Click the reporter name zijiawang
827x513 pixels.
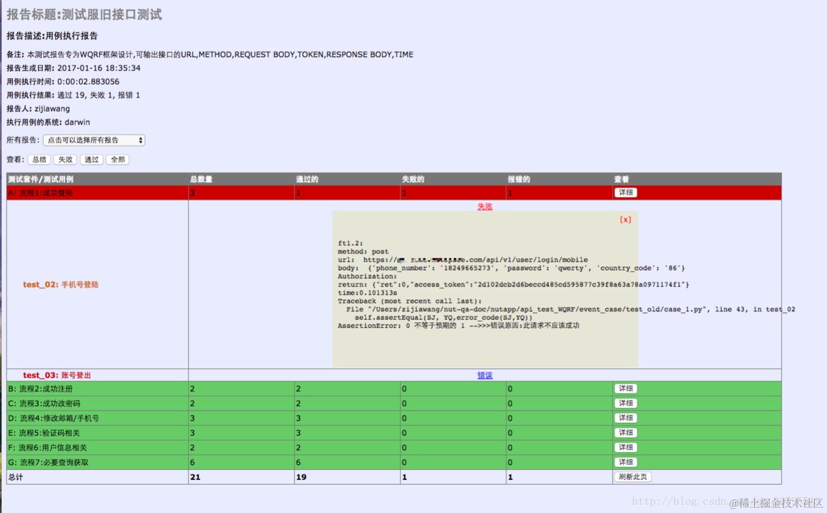point(52,108)
